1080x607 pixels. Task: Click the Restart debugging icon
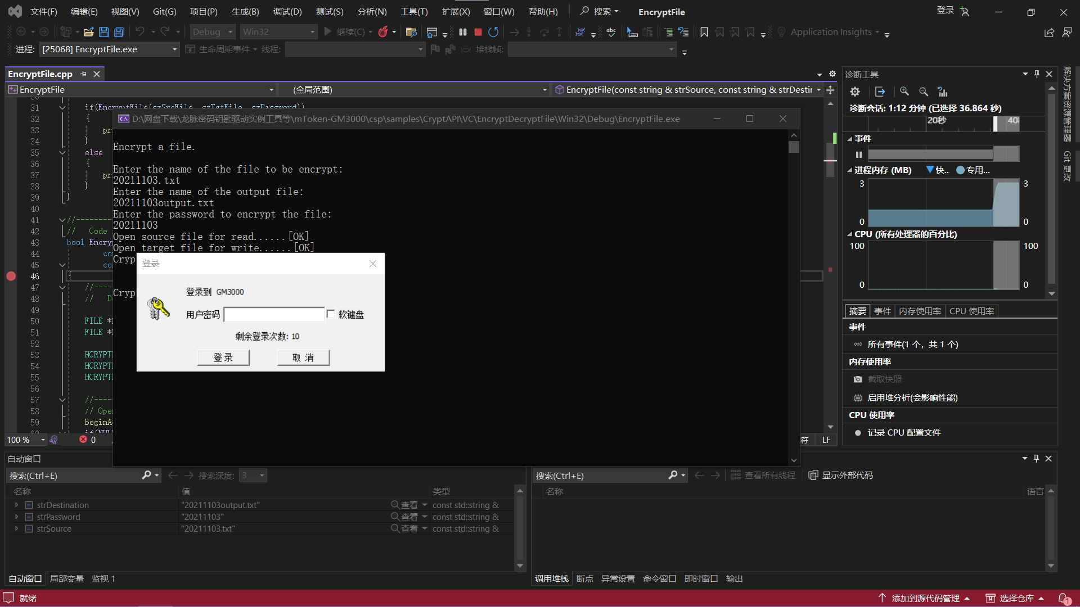point(493,32)
